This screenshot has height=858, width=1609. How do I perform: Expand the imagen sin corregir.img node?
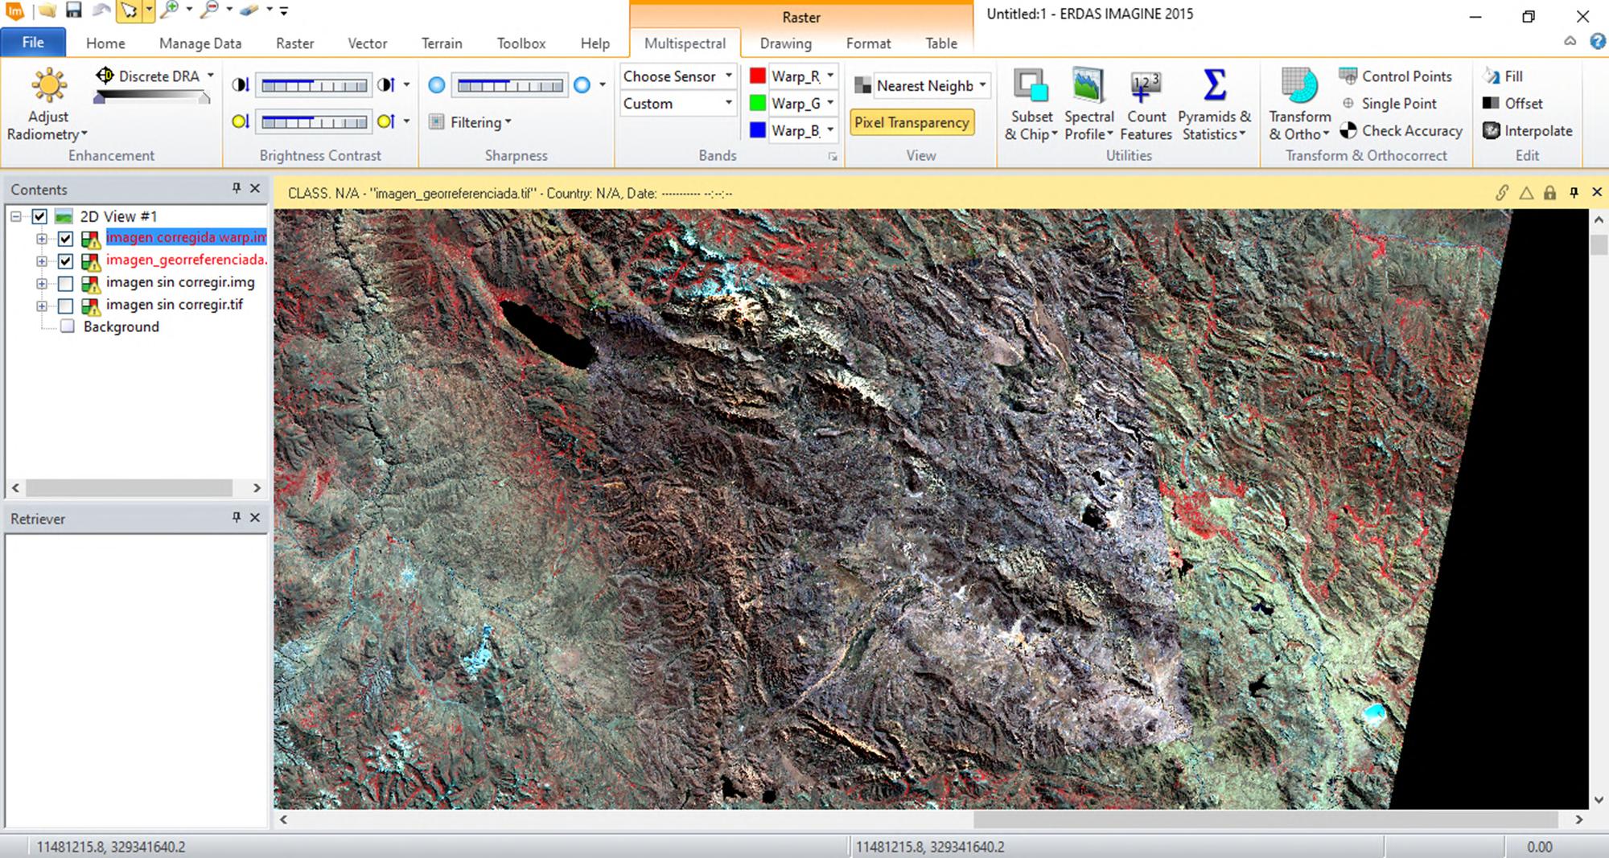(x=42, y=284)
